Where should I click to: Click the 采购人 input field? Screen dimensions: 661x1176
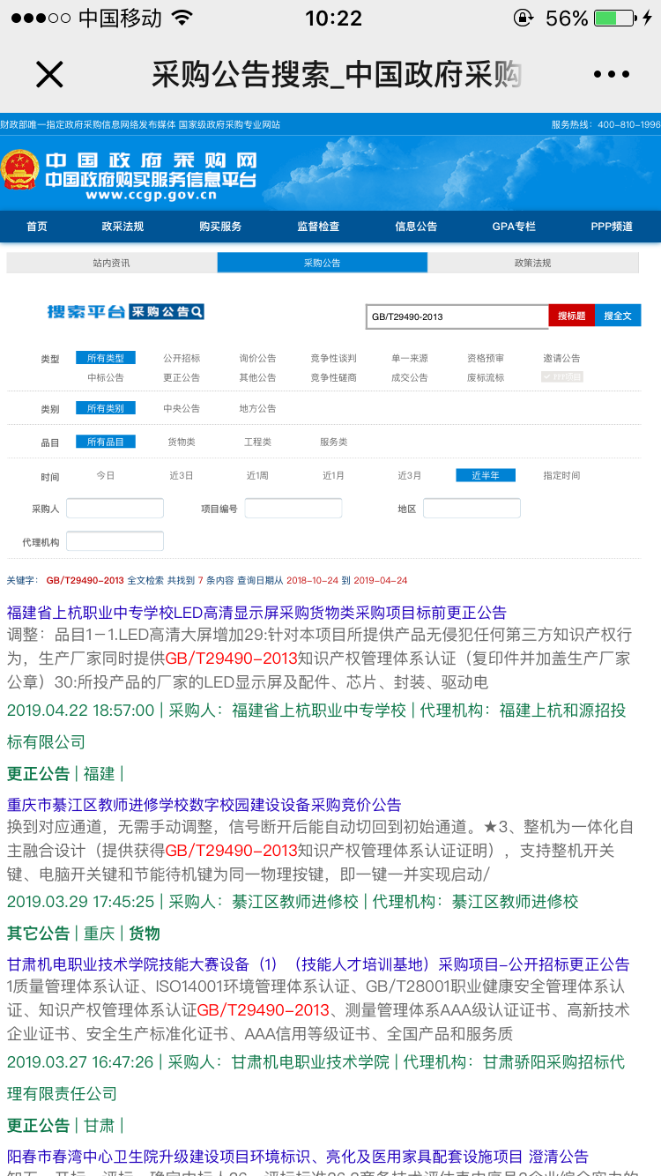pos(115,508)
